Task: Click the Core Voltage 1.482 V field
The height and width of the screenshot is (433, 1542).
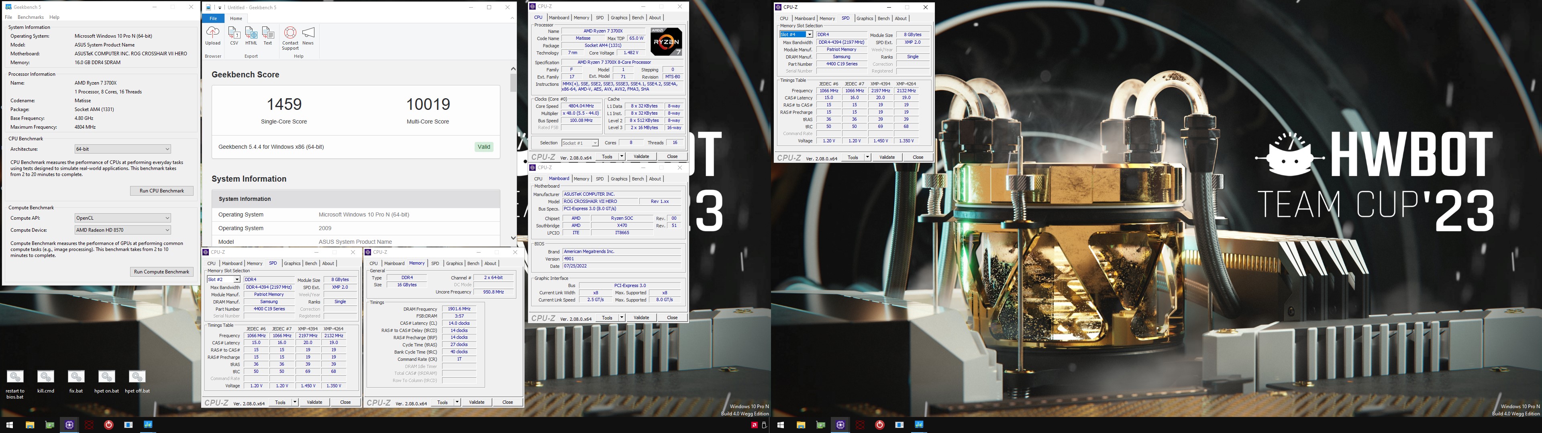Action: [631, 53]
